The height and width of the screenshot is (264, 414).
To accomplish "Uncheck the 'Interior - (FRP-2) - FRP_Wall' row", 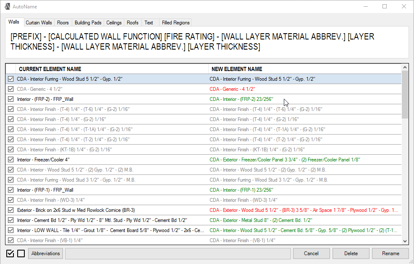I will [x=10, y=99].
